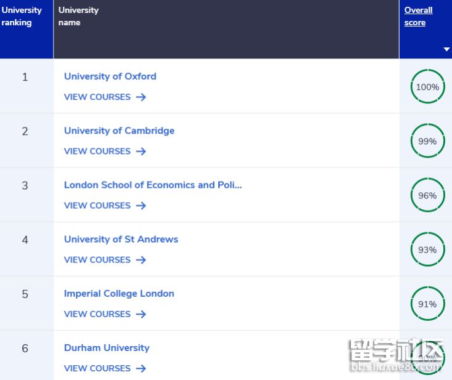Toggle the sort arrow under Overall score

click(446, 49)
